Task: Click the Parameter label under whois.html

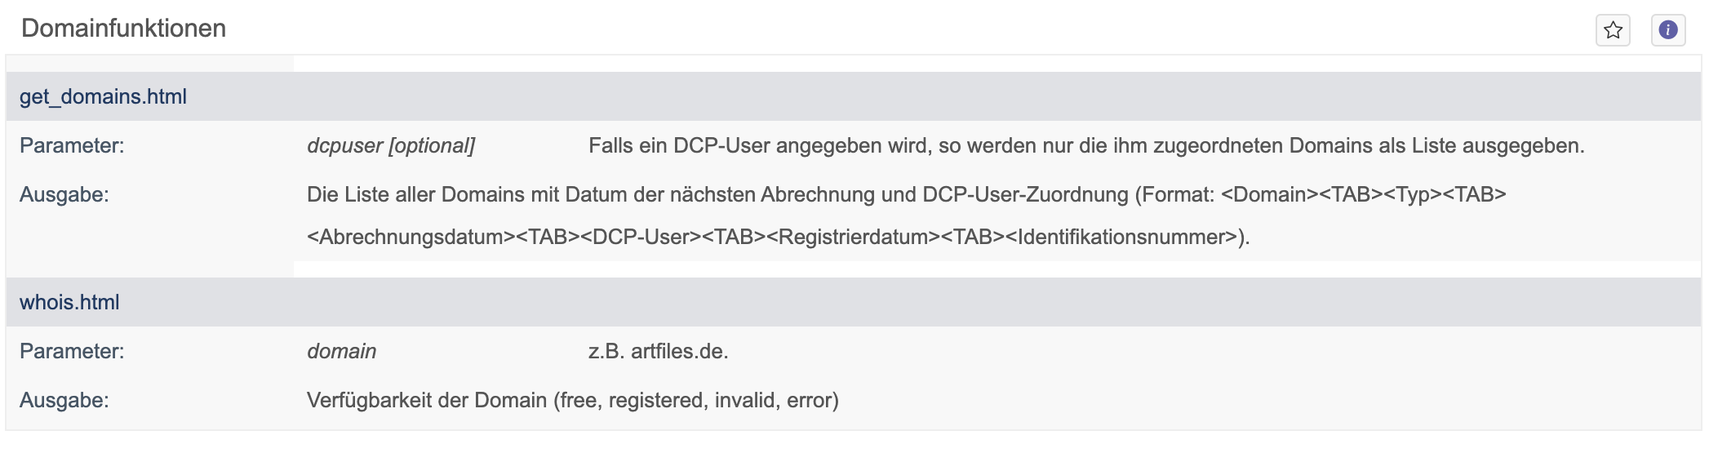Action: pyautogui.click(x=72, y=351)
